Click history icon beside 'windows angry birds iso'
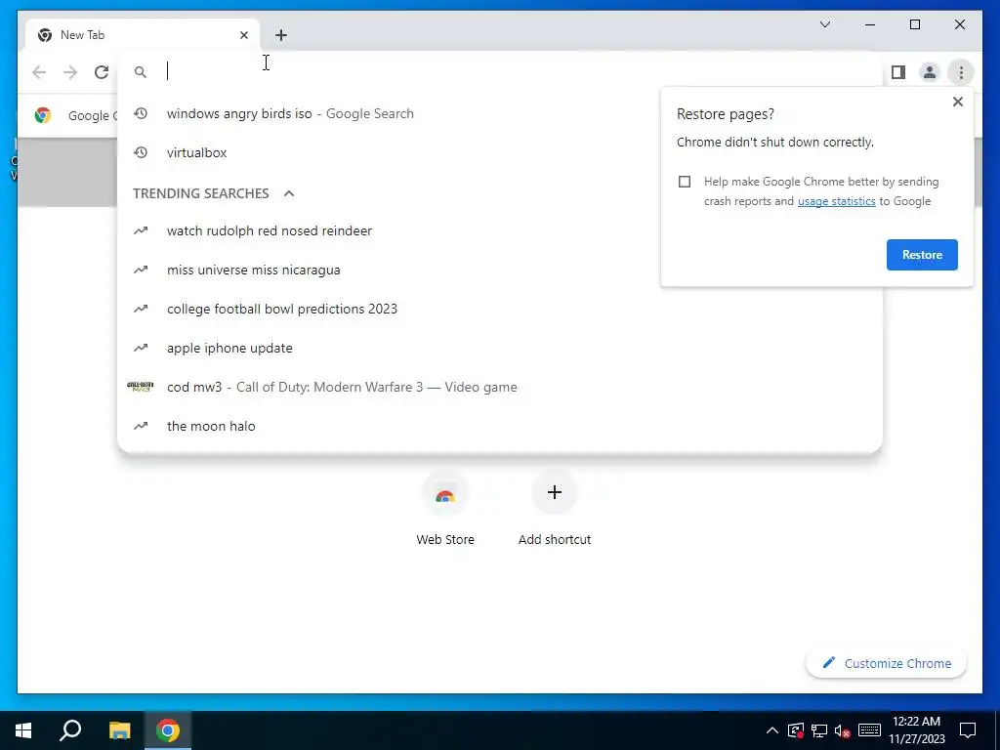The height and width of the screenshot is (750, 1000). click(141, 113)
